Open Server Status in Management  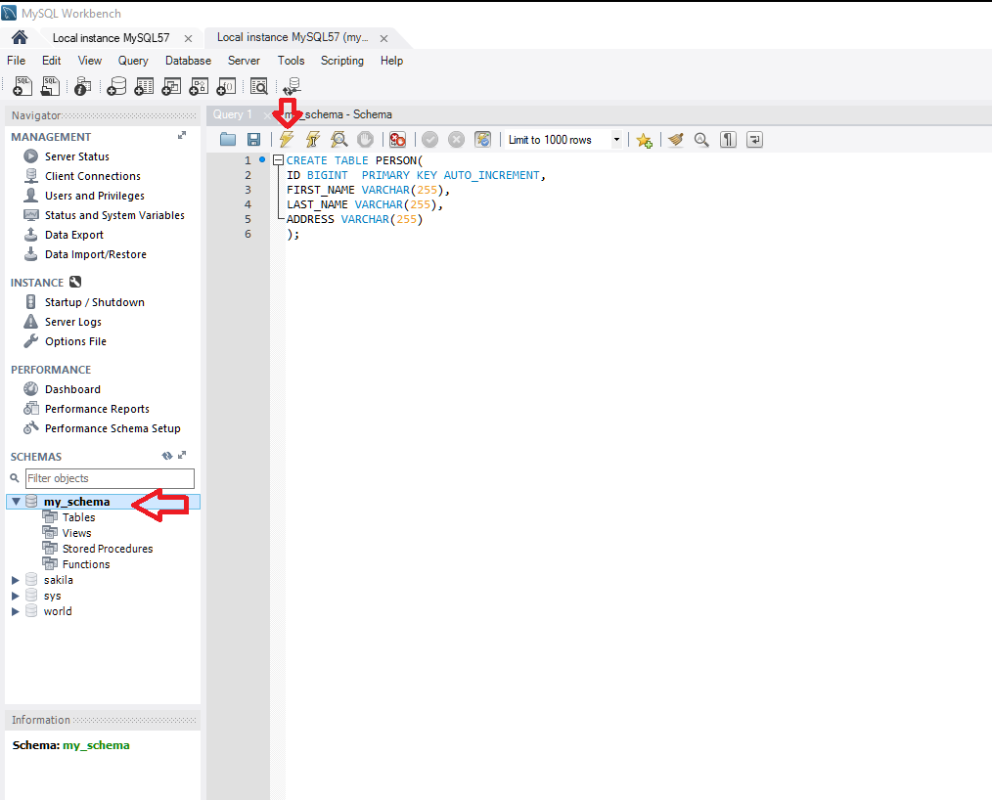(76, 156)
